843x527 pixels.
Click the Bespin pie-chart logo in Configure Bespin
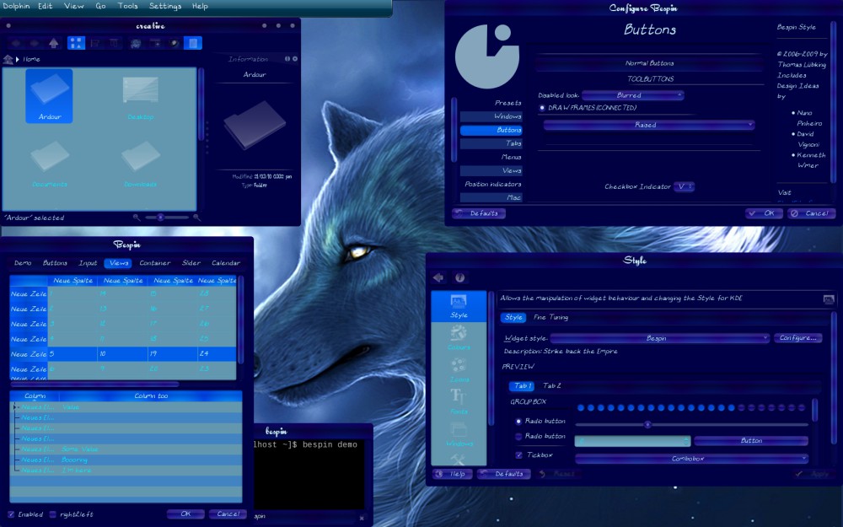(x=487, y=56)
